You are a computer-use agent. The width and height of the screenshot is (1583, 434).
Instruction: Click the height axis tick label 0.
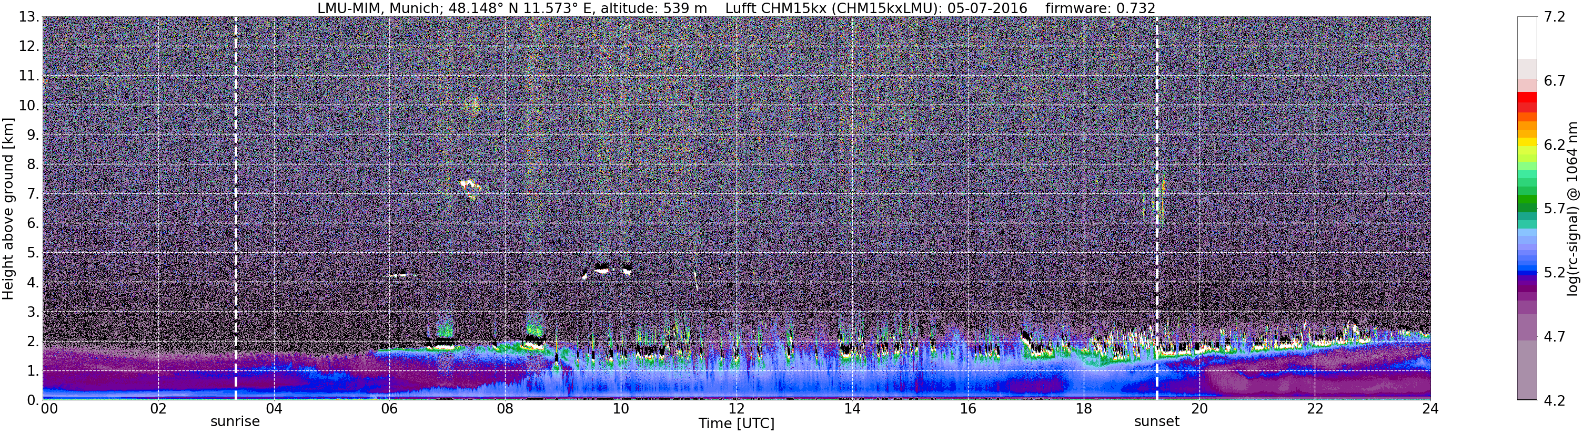[x=33, y=400]
